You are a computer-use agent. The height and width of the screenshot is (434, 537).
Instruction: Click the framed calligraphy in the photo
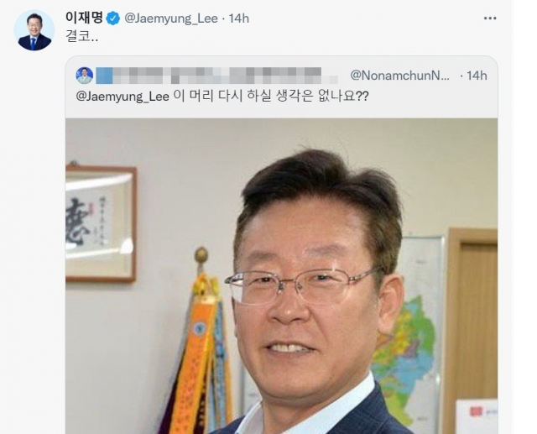101,223
